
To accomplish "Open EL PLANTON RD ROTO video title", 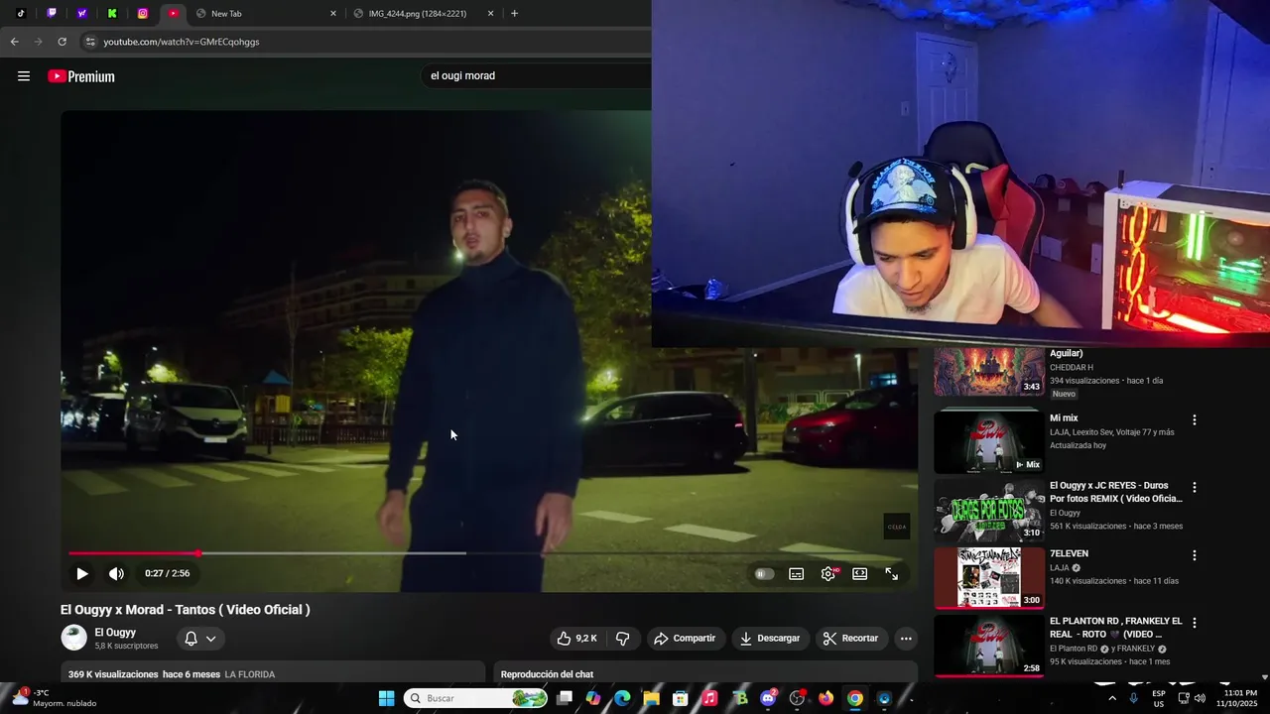I will [x=1116, y=627].
